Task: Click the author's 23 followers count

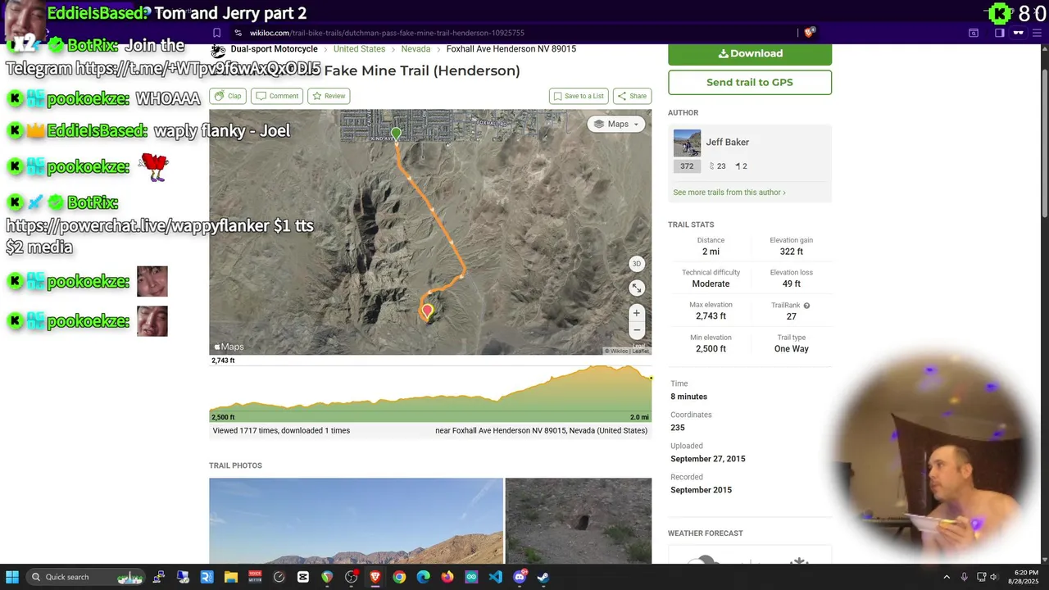Action: pos(717,166)
